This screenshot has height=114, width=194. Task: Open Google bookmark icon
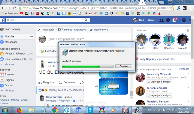click(x=53, y=13)
